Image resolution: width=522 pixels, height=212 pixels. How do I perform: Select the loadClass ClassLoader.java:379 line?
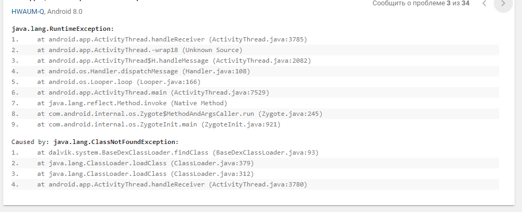[x=255, y=164]
